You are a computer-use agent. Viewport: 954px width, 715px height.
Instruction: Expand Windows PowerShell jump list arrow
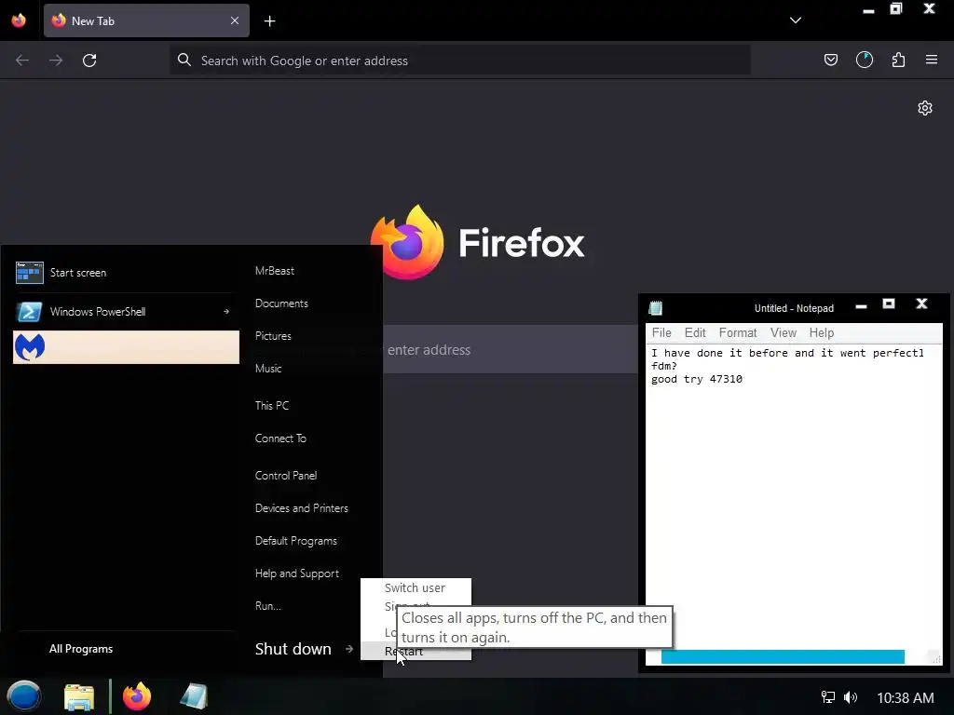[x=226, y=312]
